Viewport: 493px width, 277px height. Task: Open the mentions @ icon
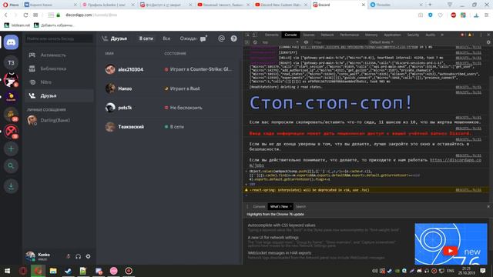pyautogui.click(x=221, y=38)
